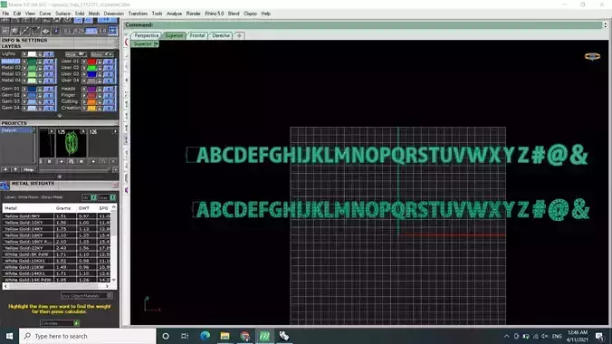Click the metal table horizontal scroll right arrow
The width and height of the screenshot is (612, 344).
(x=108, y=286)
